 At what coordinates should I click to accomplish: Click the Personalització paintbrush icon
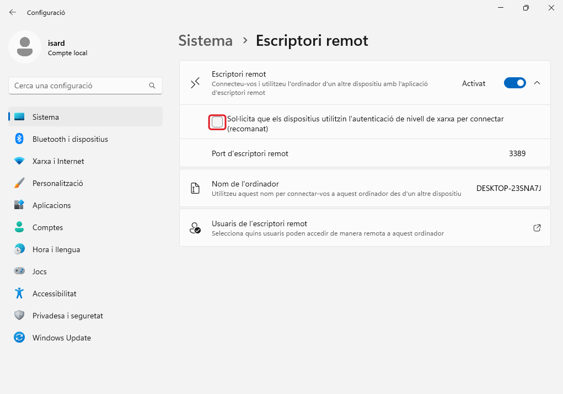click(19, 183)
